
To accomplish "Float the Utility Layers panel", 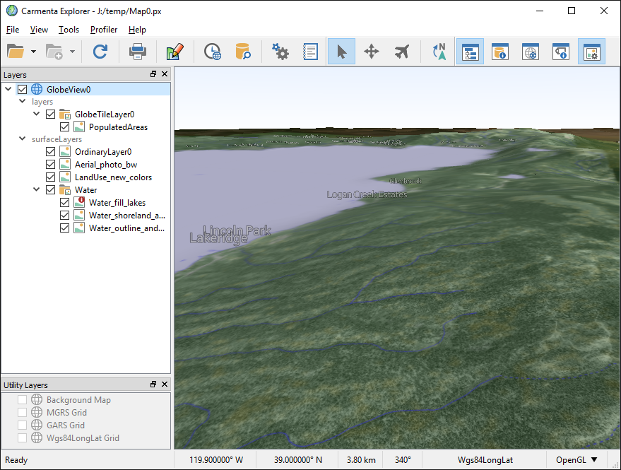I will click(153, 384).
